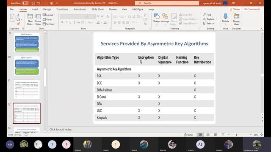Toggle text shadow
Image resolution: width=271 pixels, height=152 pixels.
point(75,22)
